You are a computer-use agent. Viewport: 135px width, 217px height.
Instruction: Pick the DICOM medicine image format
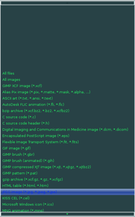coord(67,130)
